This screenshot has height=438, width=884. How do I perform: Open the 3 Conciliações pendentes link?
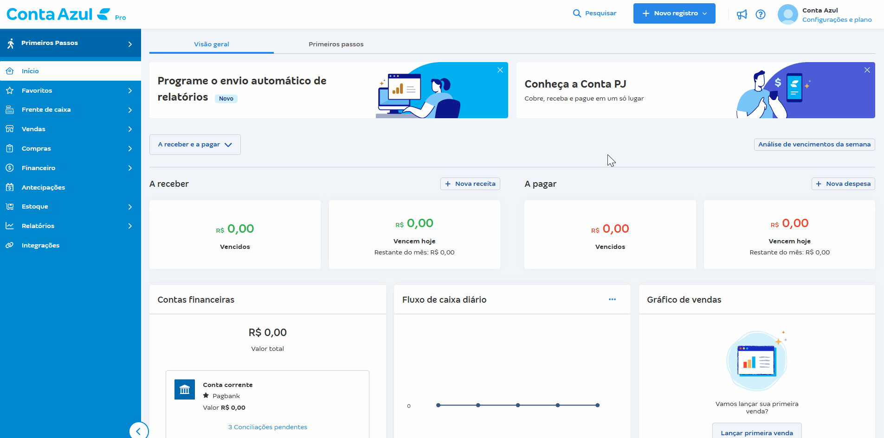268,426
